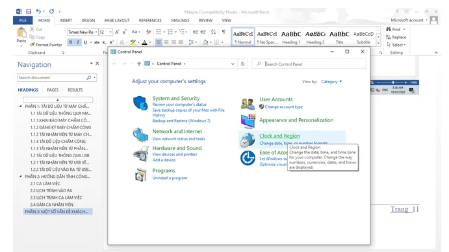Click the Font Color letter icon

[145, 42]
